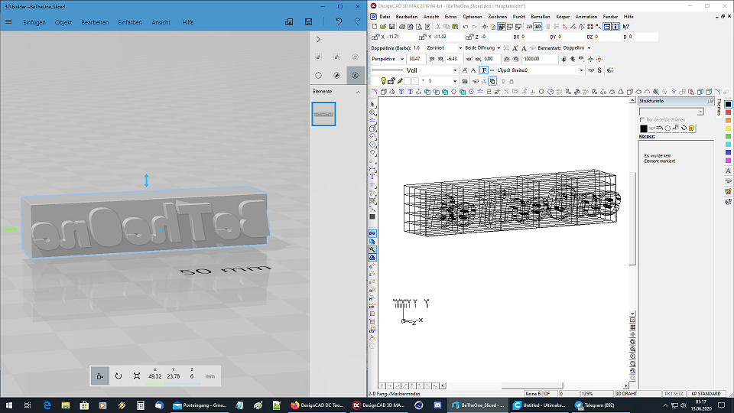Click the Themes vertical tab

[719, 108]
